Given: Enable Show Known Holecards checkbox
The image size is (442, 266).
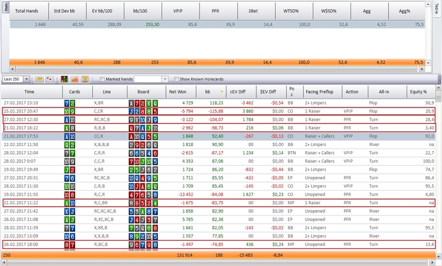Looking at the screenshot, I should 176,79.
